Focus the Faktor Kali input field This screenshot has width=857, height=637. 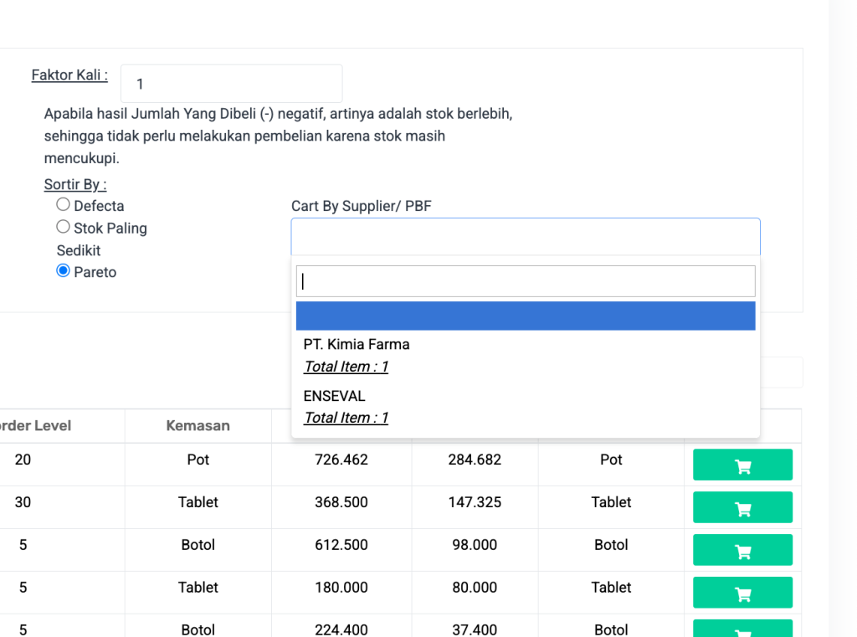point(231,84)
